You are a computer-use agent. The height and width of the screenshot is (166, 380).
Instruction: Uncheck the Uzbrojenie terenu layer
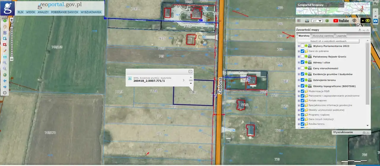point(302,80)
